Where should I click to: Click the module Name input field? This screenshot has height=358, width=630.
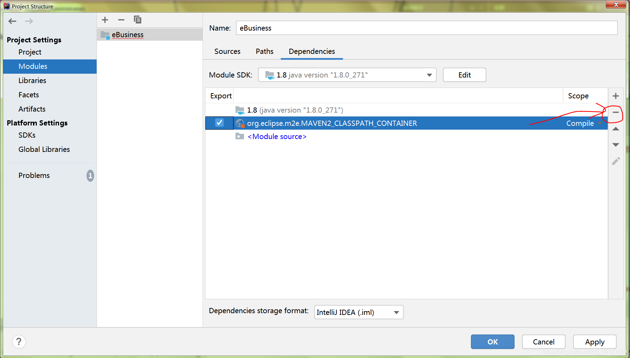tap(427, 28)
